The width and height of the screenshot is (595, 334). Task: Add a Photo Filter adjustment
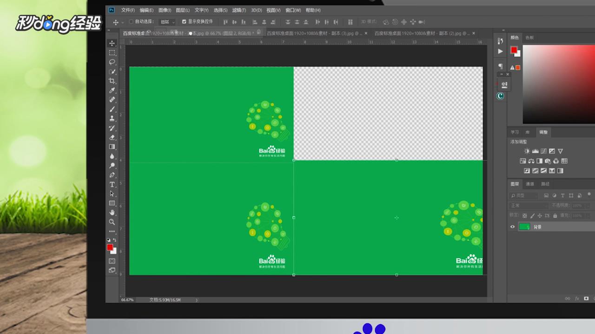548,161
